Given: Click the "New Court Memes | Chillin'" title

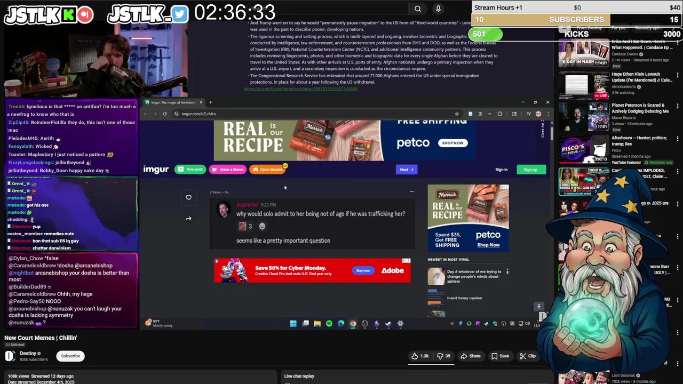Looking at the screenshot, I should 41,338.
